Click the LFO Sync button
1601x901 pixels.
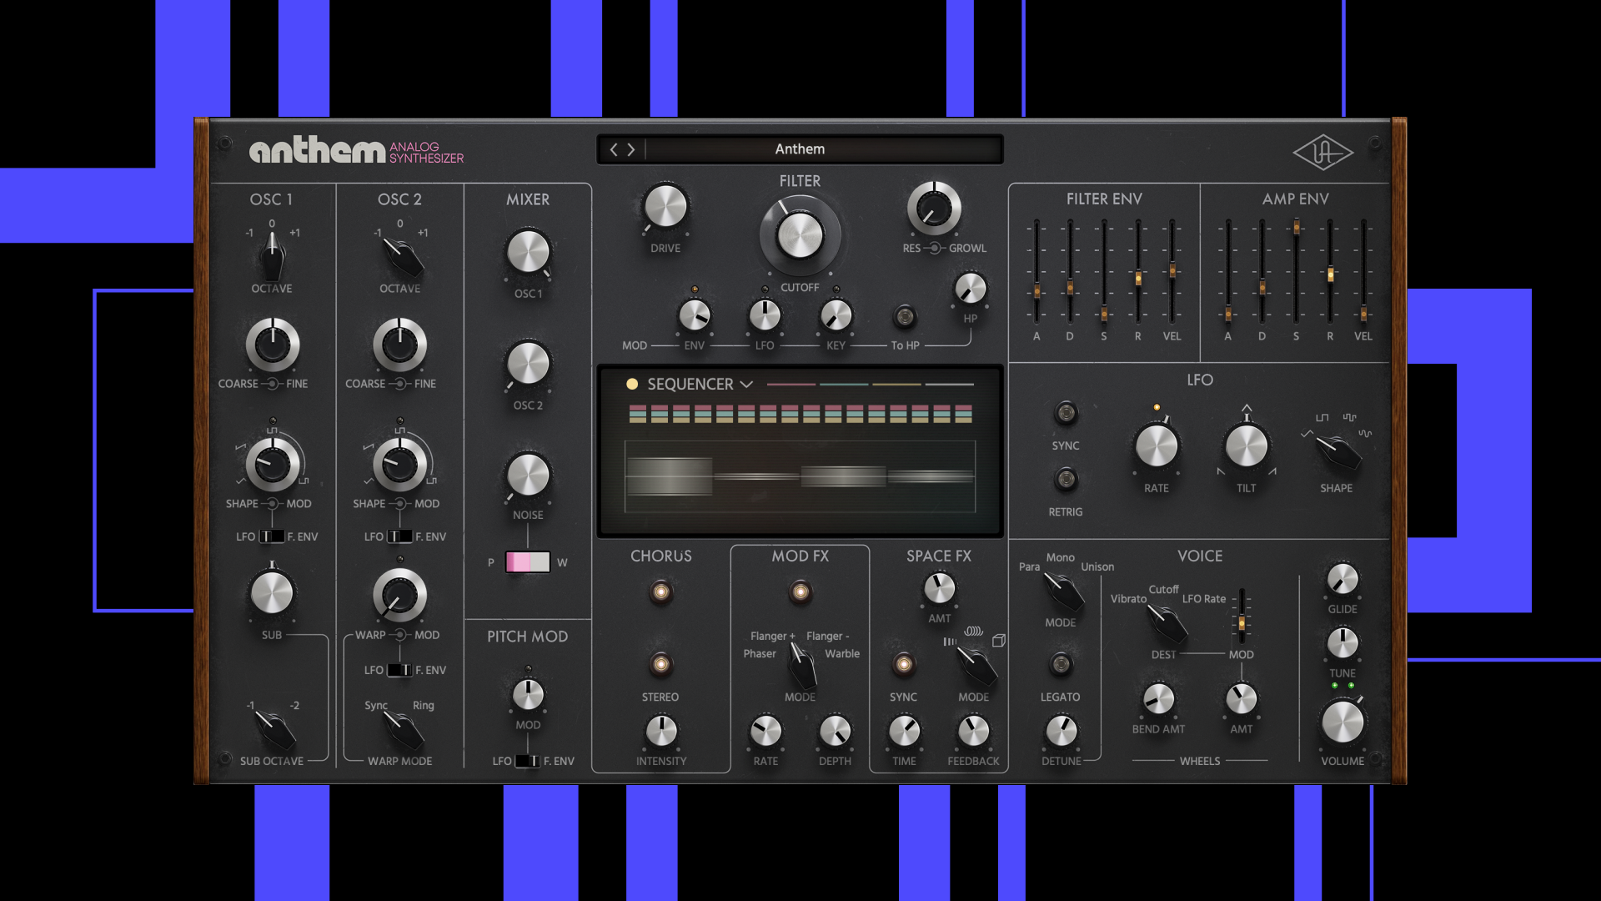click(1065, 412)
